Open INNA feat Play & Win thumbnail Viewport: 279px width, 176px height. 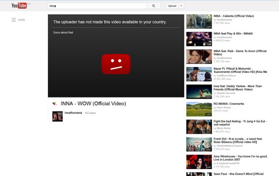[199, 39]
